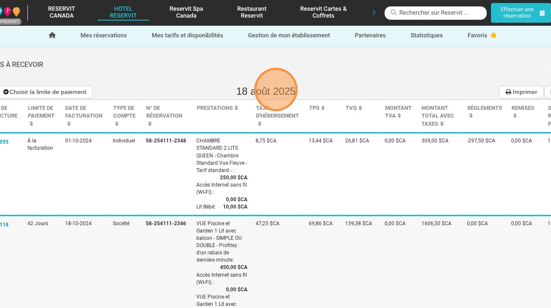The height and width of the screenshot is (308, 551).
Task: Click the 42 Jours payment limit cell
Action: click(x=38, y=223)
